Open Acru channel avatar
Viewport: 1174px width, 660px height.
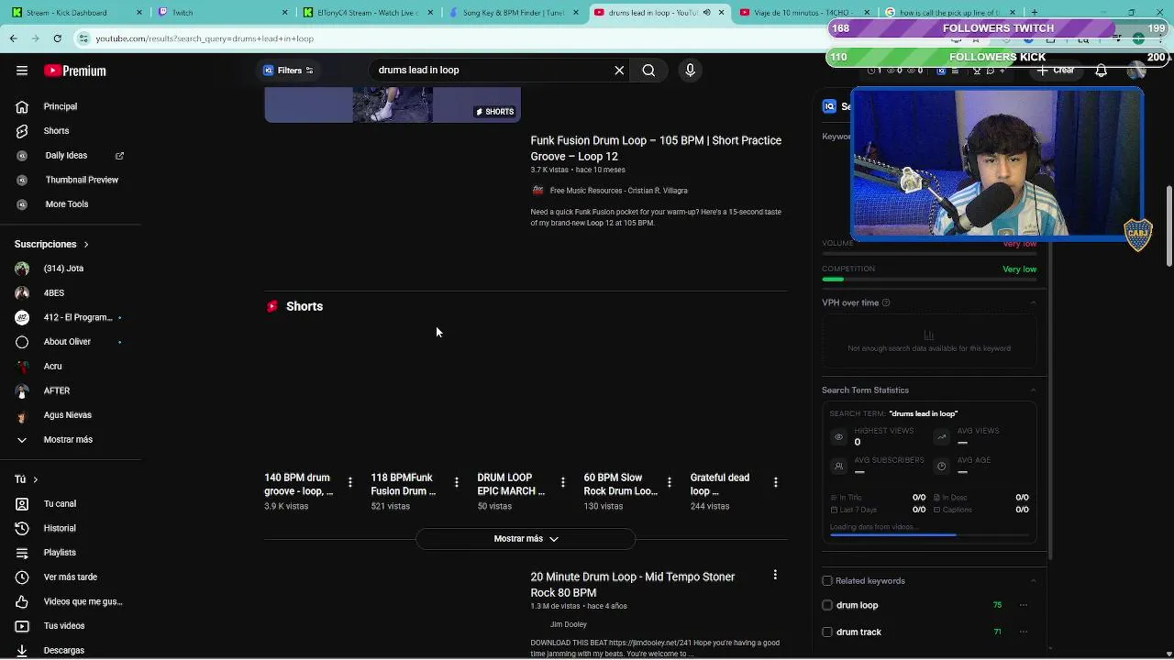point(22,367)
